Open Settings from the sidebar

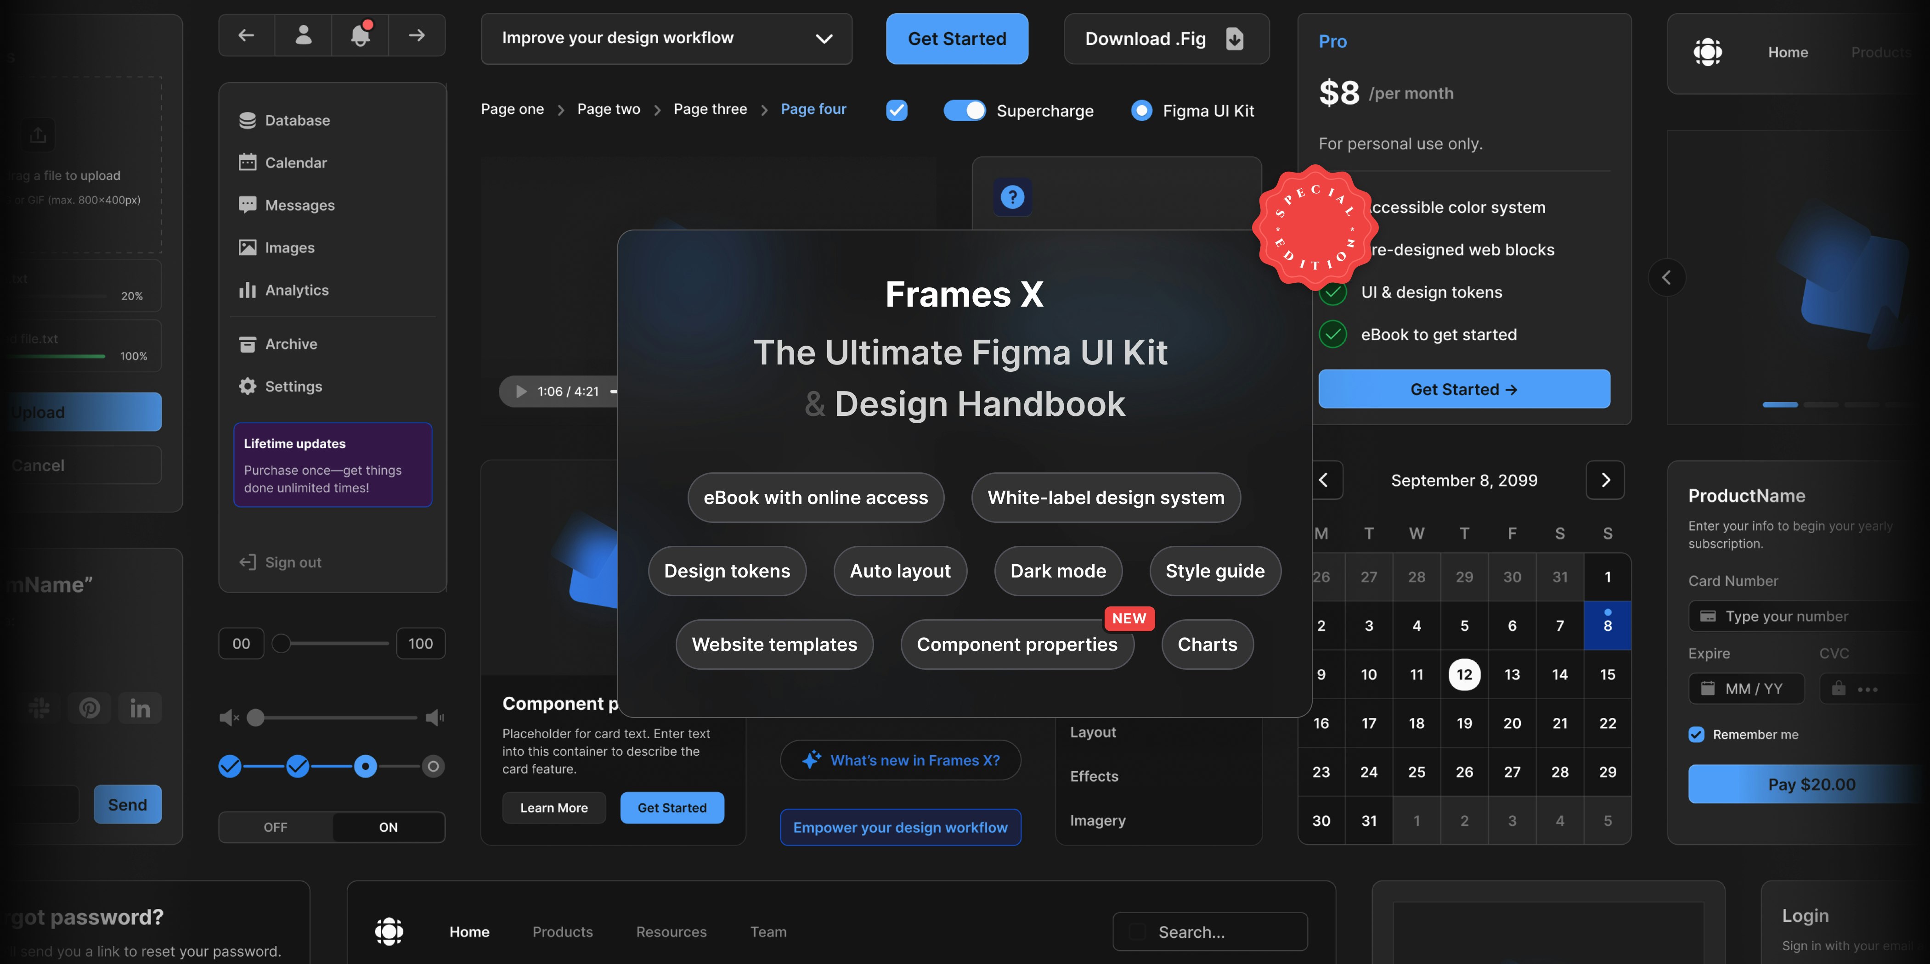point(293,386)
